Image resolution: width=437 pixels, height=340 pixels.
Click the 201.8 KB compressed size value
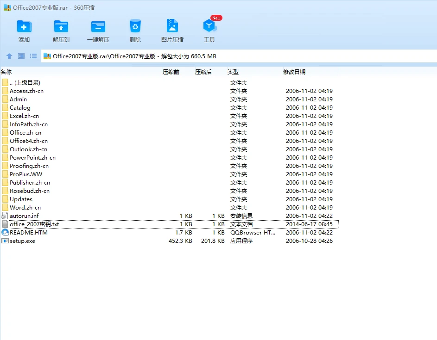(213, 241)
